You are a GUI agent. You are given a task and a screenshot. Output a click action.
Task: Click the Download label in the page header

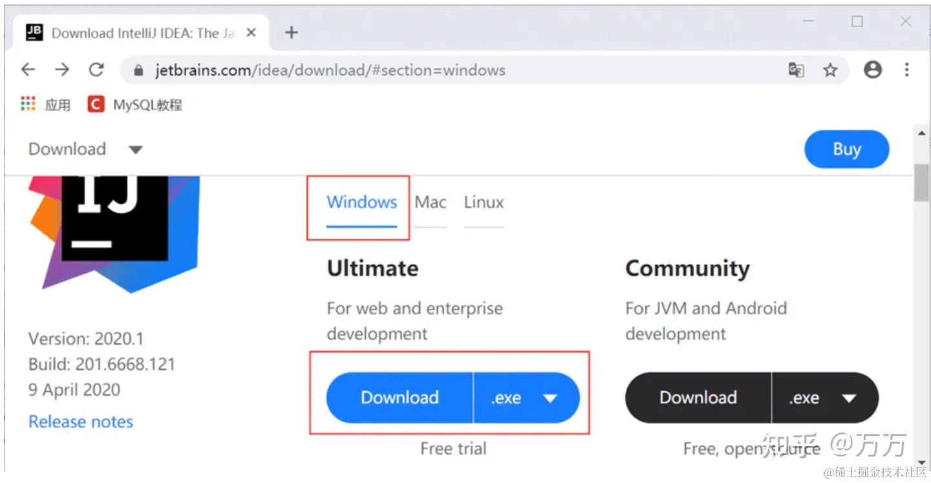(x=67, y=149)
